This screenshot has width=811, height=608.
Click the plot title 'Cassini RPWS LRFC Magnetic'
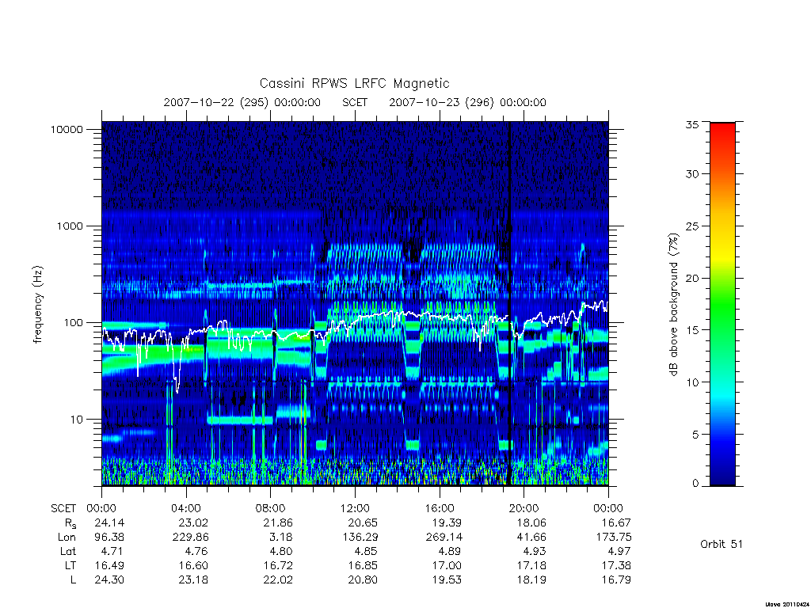point(354,83)
